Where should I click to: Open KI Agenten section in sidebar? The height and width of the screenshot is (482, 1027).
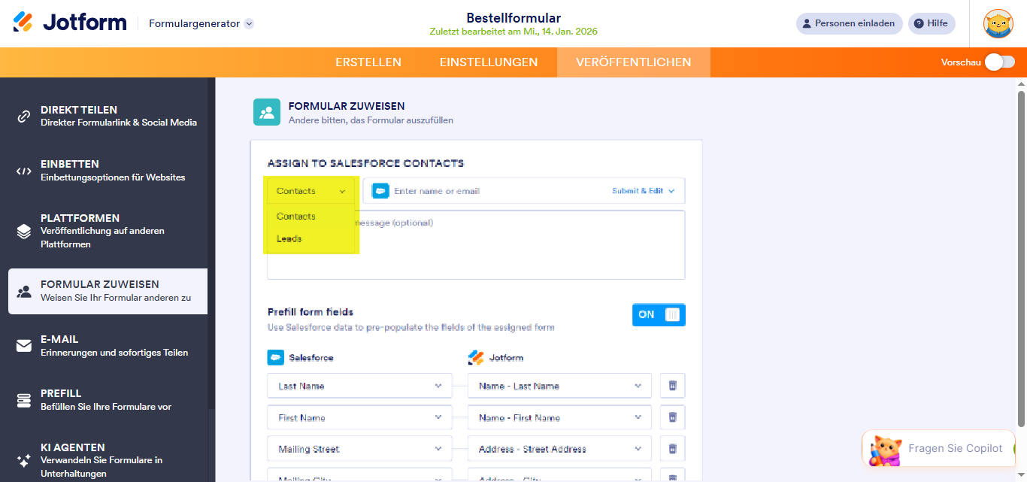pyautogui.click(x=108, y=460)
